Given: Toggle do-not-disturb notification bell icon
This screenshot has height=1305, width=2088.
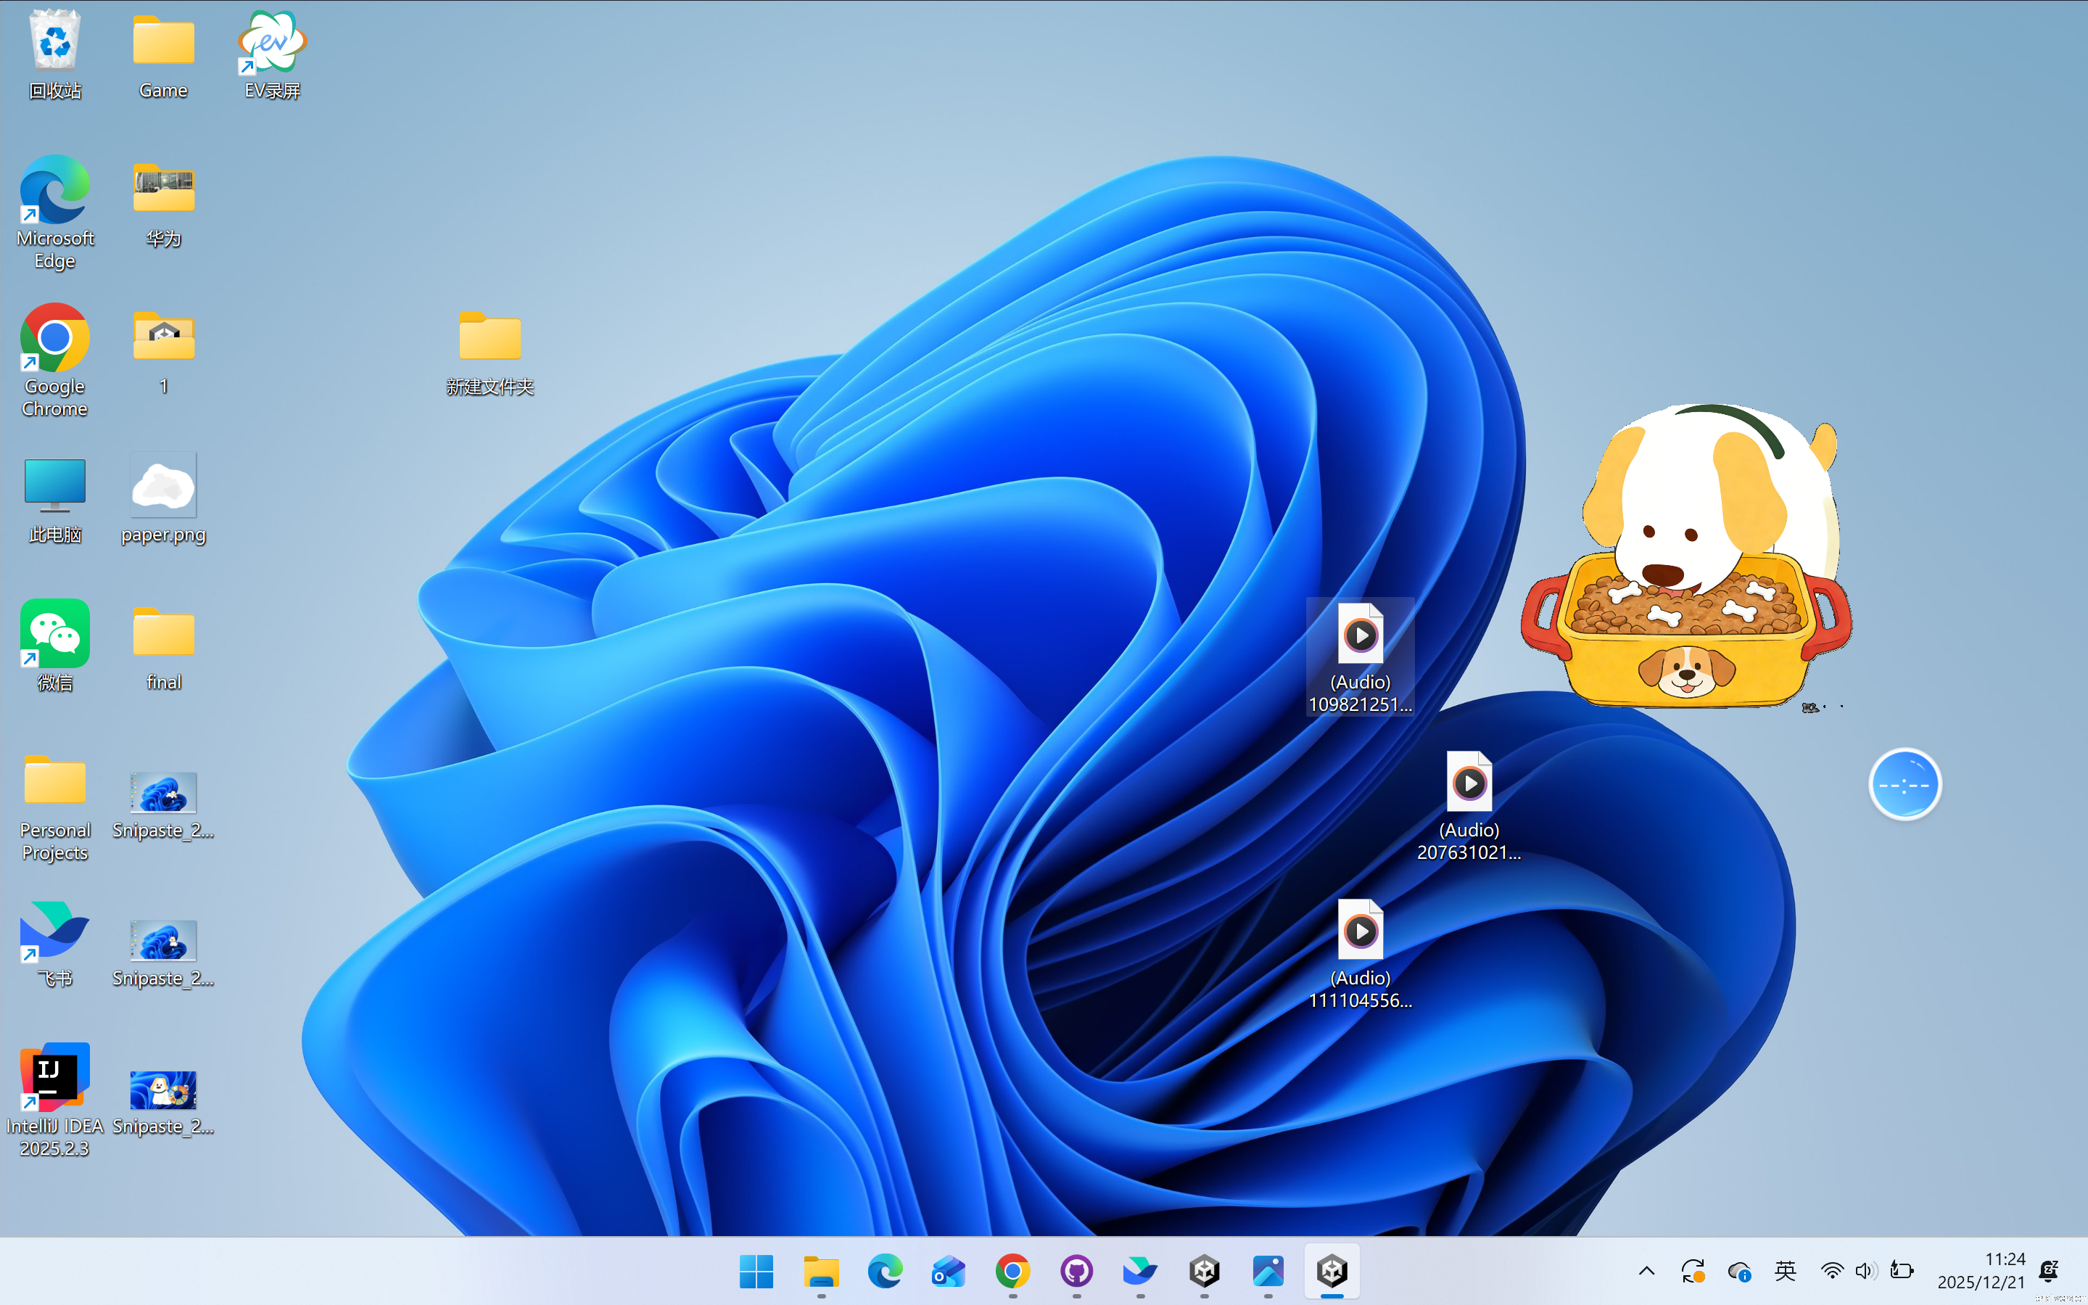Looking at the screenshot, I should [x=2049, y=1270].
